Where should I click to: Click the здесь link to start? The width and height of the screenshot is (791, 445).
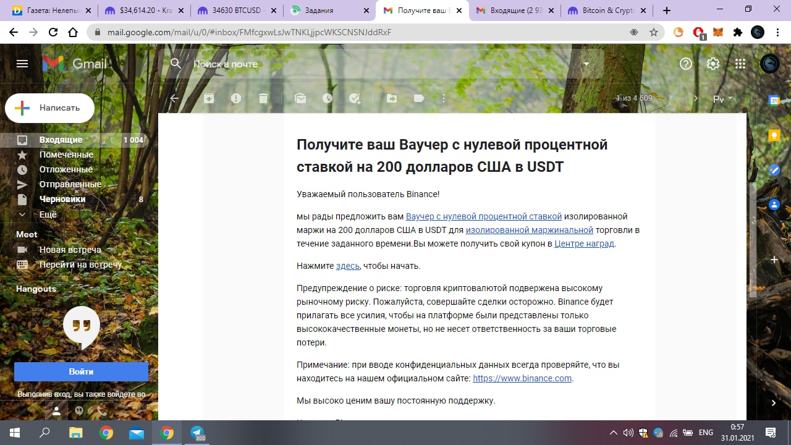point(347,266)
